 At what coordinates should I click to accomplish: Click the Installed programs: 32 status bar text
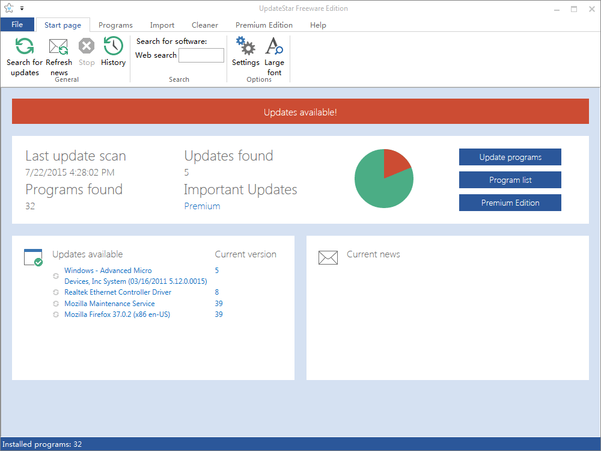(x=42, y=444)
